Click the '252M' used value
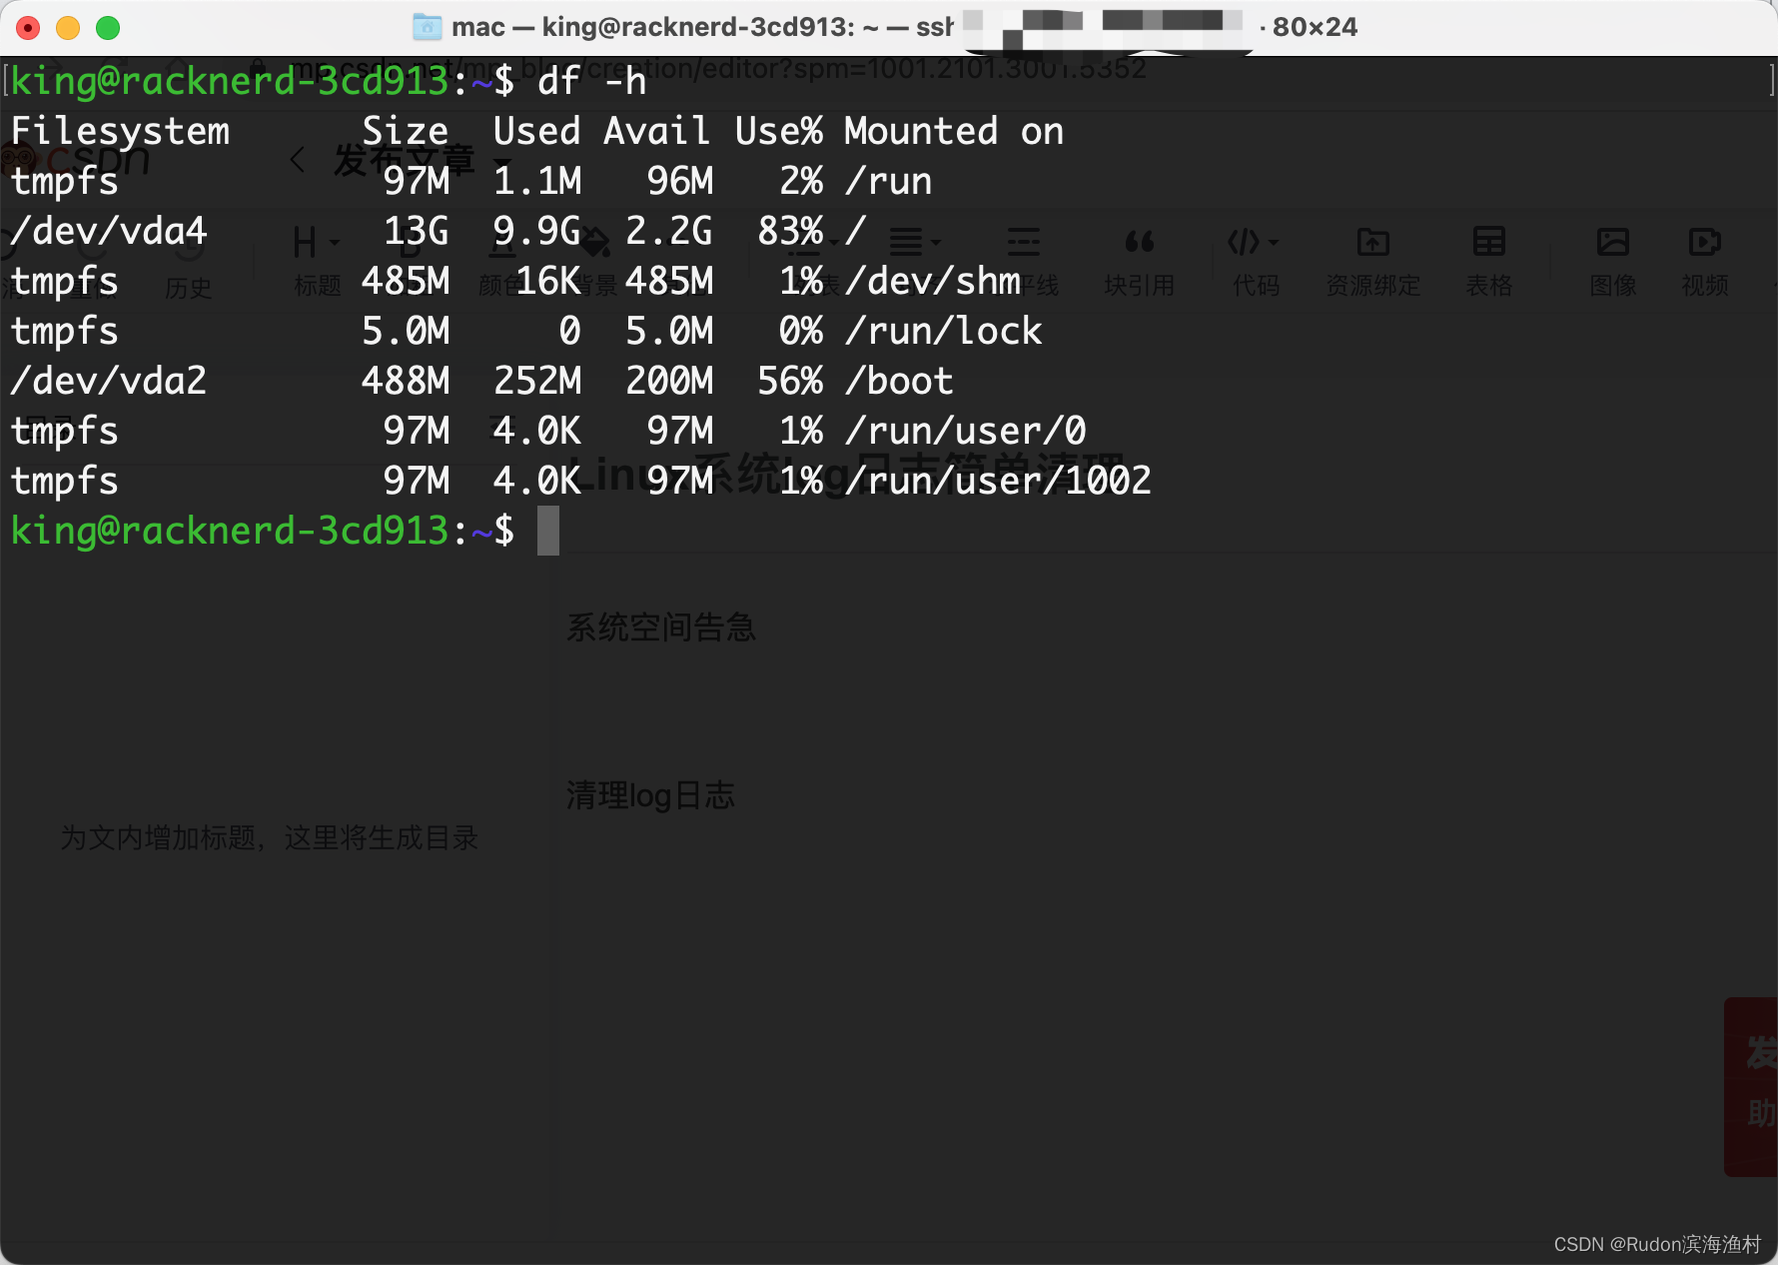Screen dimensions: 1778x1265 tap(537, 381)
